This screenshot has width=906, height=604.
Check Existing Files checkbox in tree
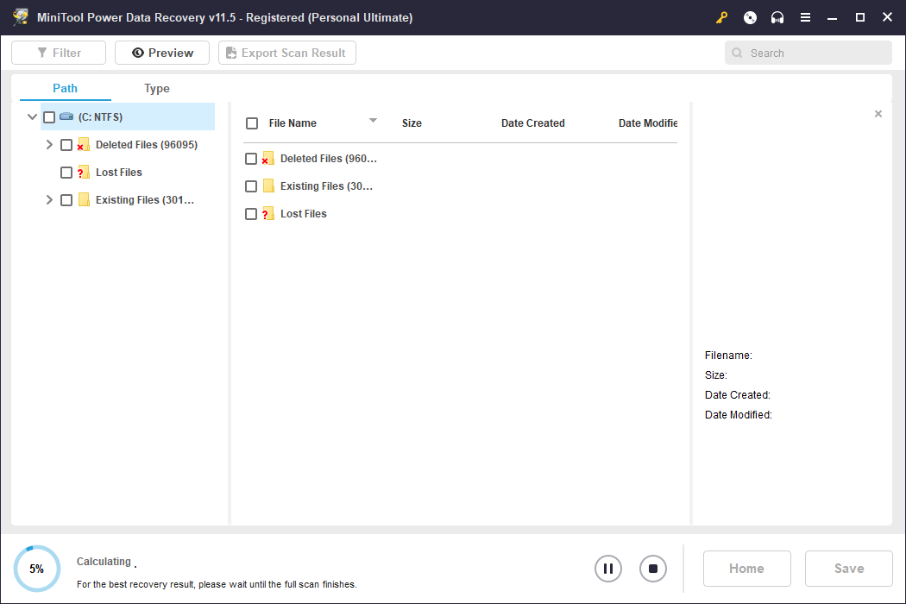point(66,200)
